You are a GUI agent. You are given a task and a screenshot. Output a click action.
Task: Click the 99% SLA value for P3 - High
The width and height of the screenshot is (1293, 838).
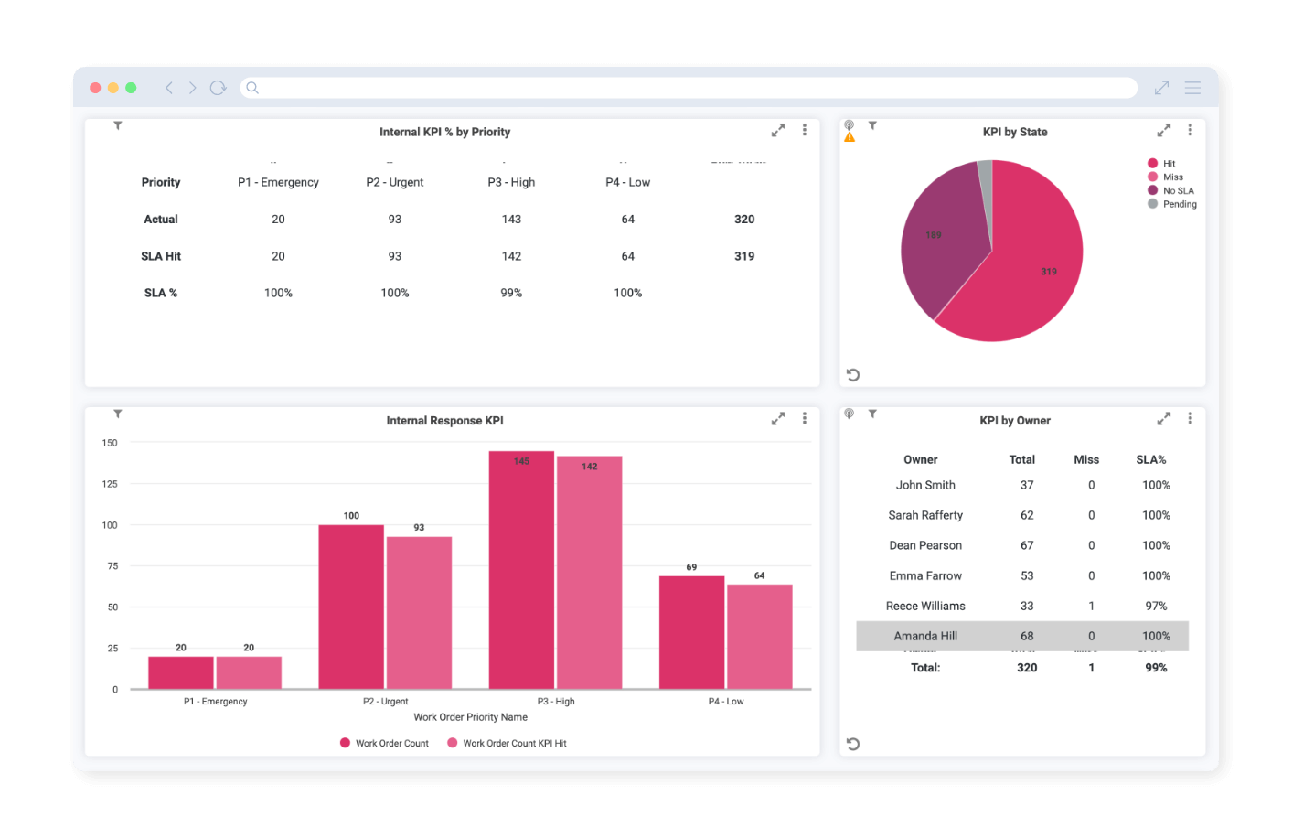point(511,293)
